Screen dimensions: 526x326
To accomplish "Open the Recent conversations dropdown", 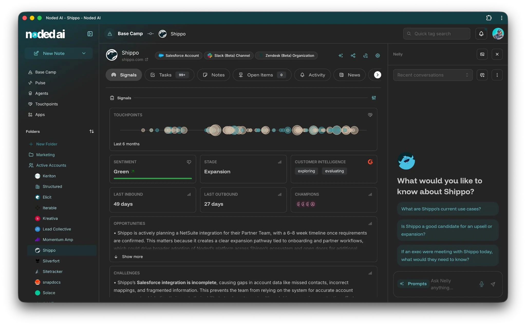I will tap(433, 75).
